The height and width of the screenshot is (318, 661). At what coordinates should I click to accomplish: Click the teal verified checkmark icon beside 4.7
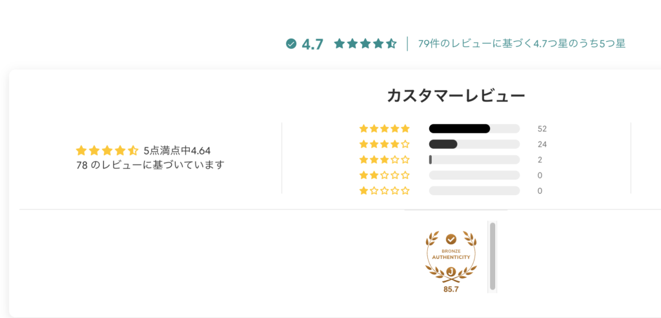[x=291, y=44]
